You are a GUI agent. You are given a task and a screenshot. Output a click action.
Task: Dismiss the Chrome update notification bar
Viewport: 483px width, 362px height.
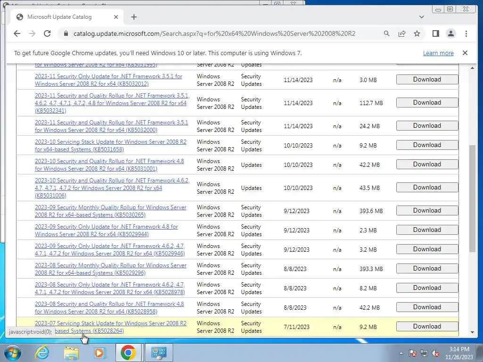pyautogui.click(x=465, y=53)
